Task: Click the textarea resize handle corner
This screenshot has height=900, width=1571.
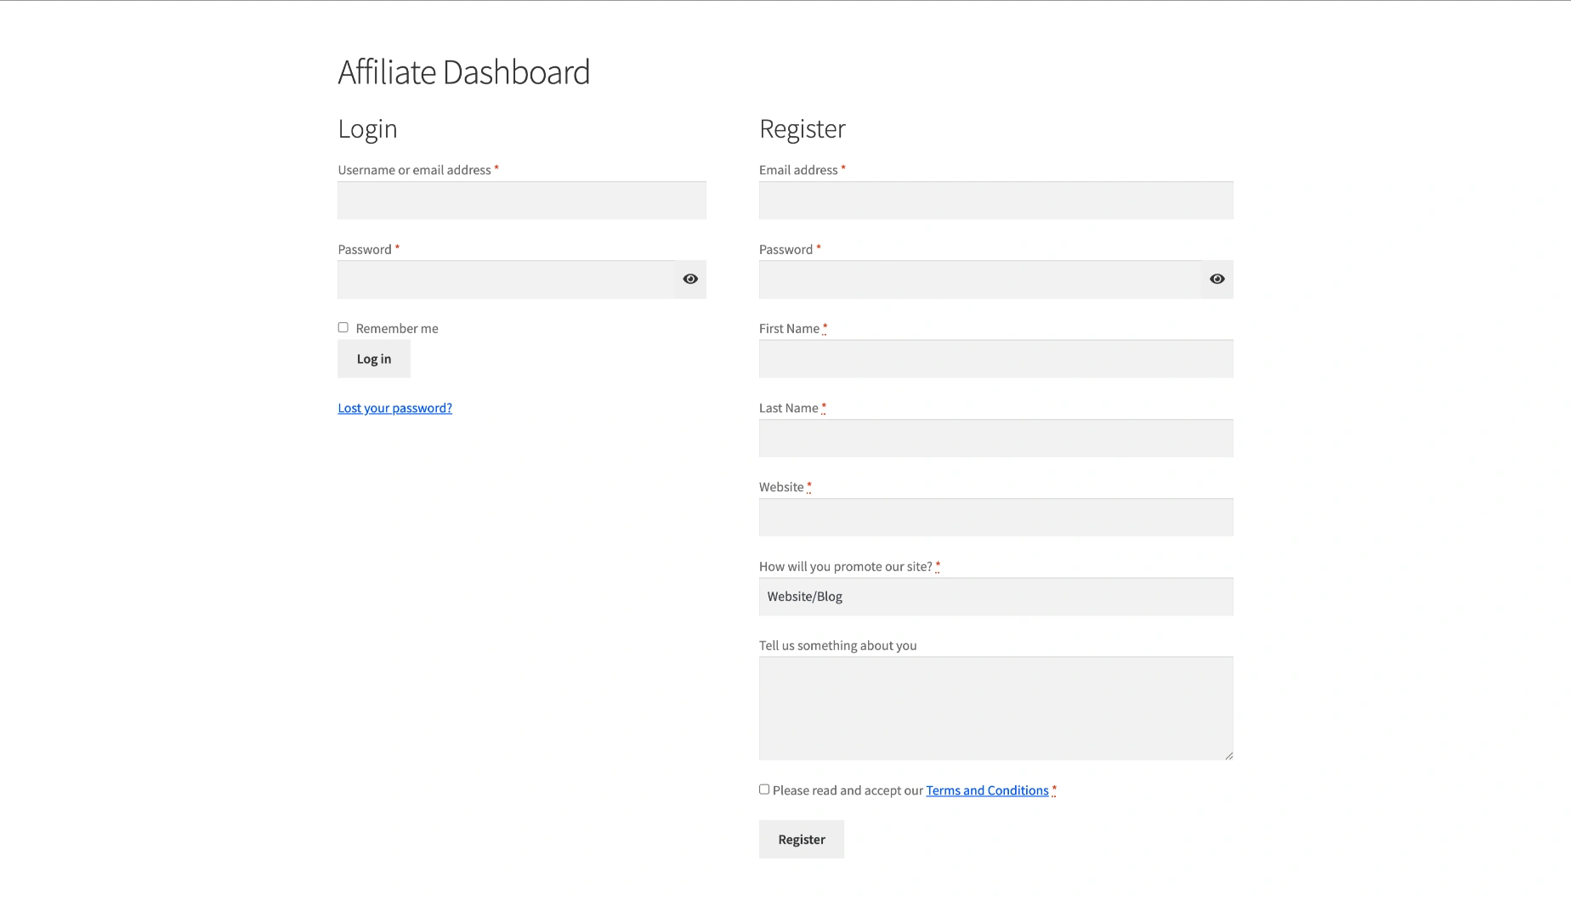Action: [x=1228, y=756]
